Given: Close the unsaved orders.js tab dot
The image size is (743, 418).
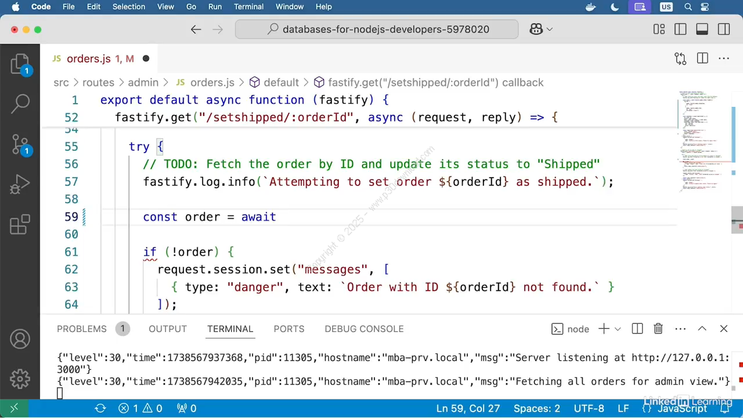Looking at the screenshot, I should pos(146,59).
